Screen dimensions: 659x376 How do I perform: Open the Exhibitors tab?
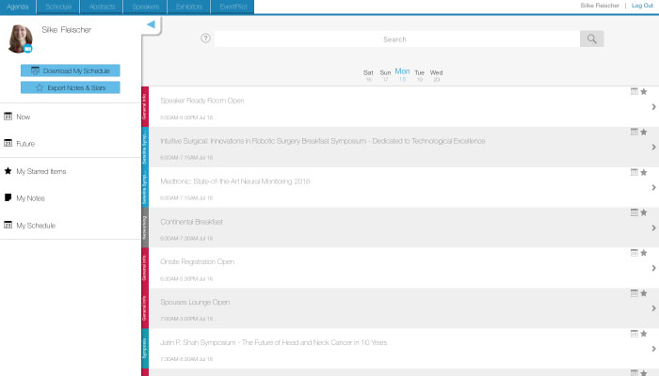pos(189,7)
